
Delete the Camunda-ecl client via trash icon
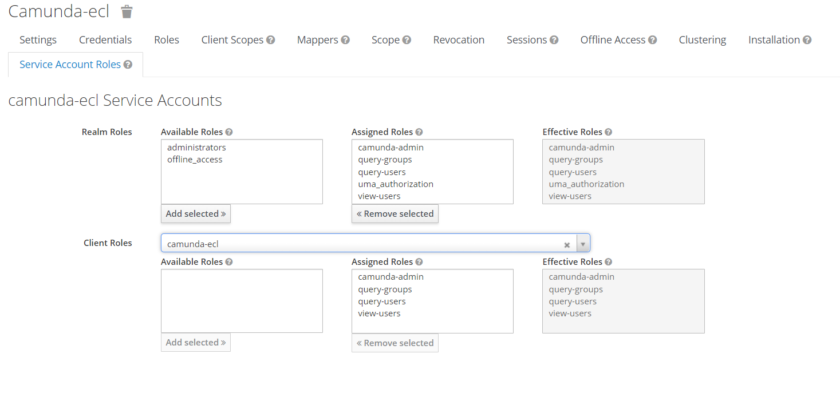pos(126,11)
